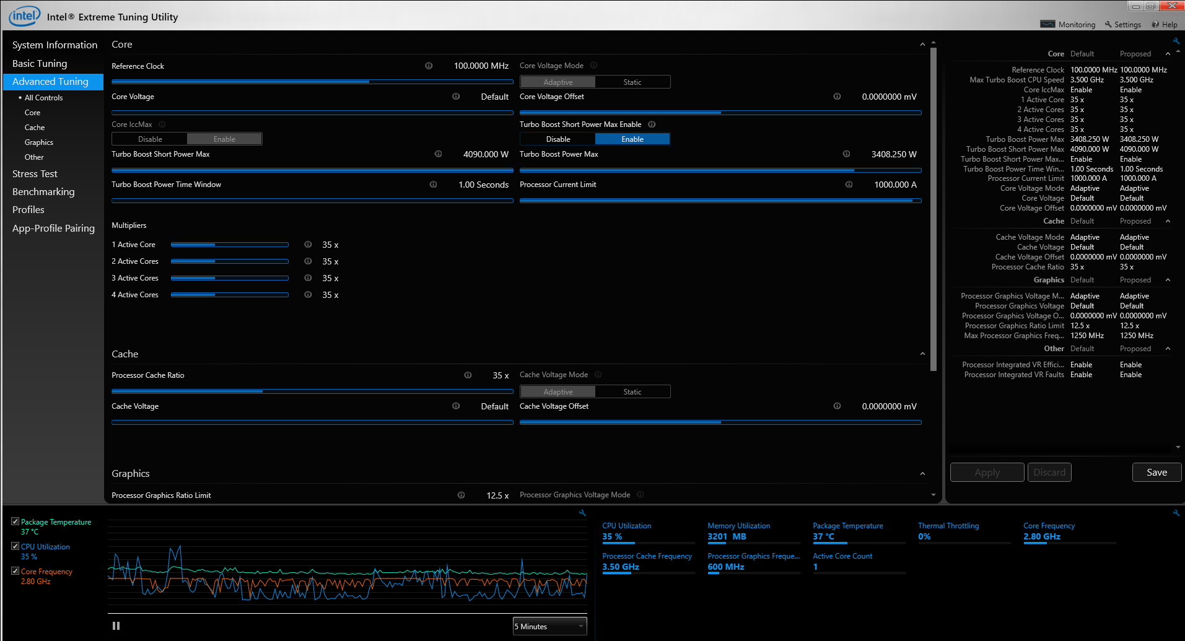Click the Processor Cache Ratio slider
Viewport: 1185px width, 641px height.
pos(312,391)
